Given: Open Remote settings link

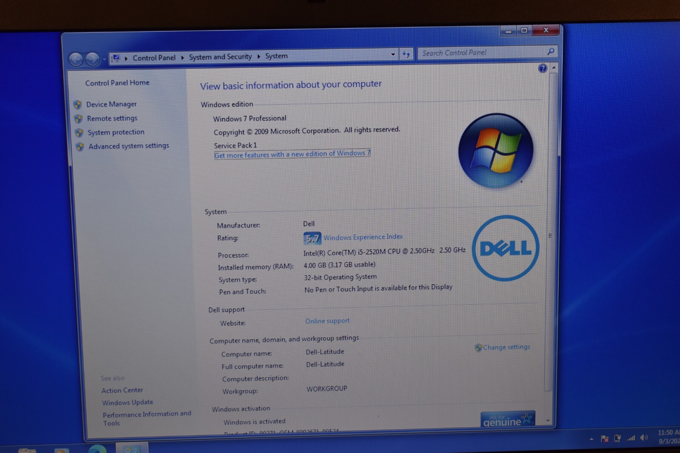Looking at the screenshot, I should point(112,118).
